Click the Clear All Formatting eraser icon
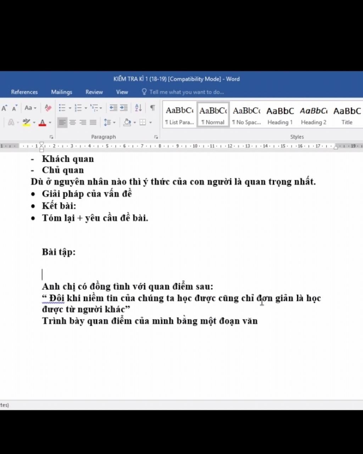Viewport: 363px width, 454px height. coord(48,108)
